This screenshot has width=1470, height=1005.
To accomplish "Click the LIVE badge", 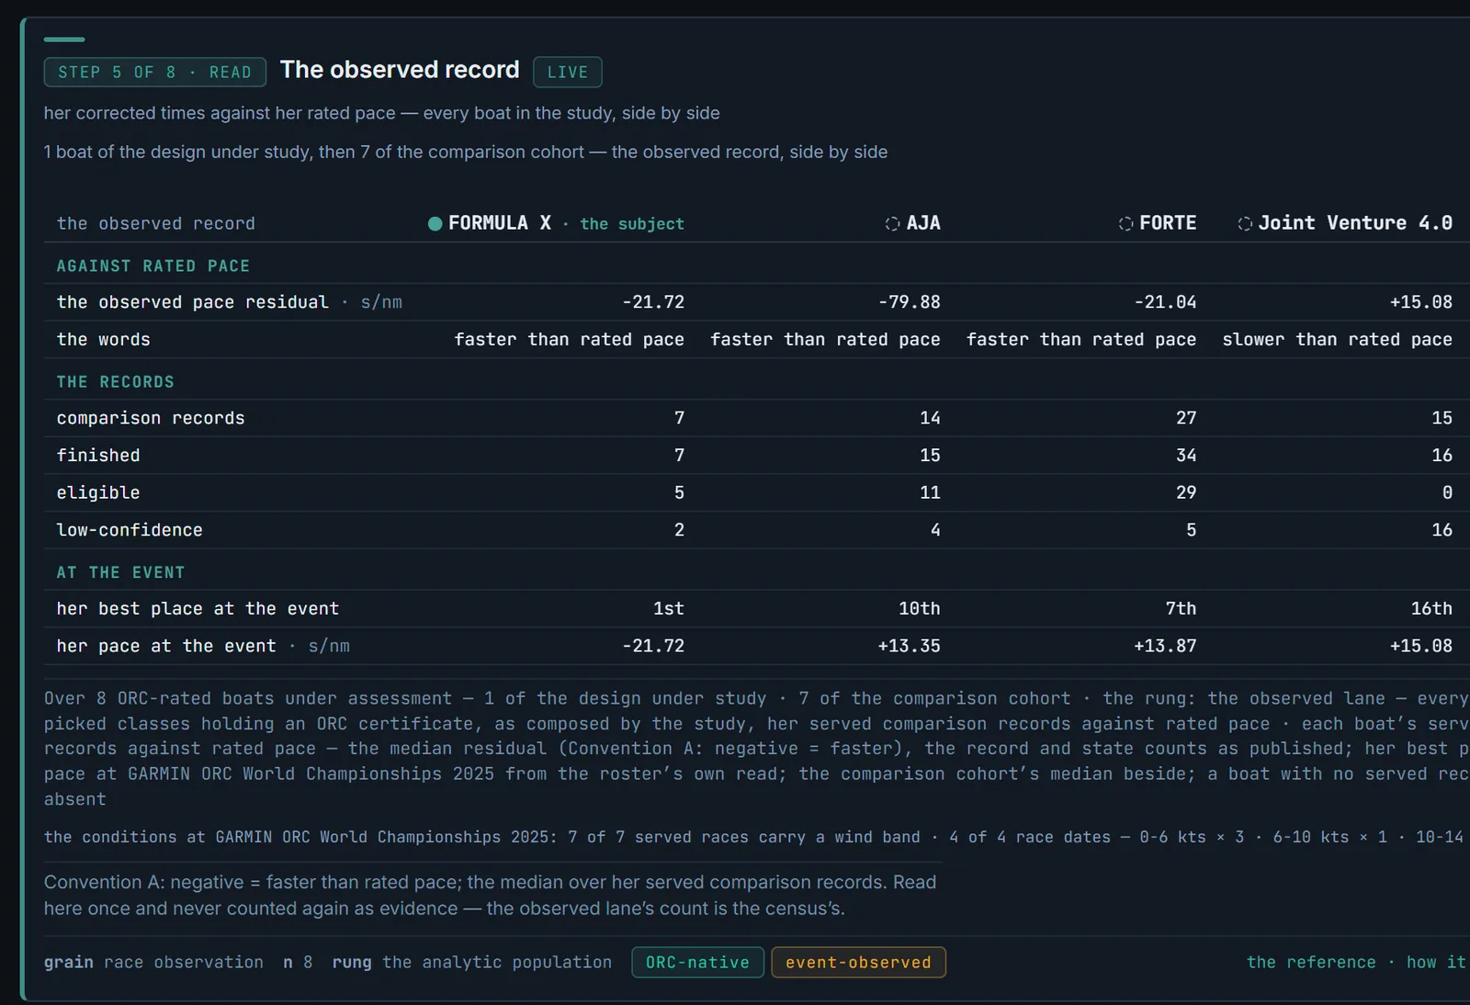I will 568,73.
